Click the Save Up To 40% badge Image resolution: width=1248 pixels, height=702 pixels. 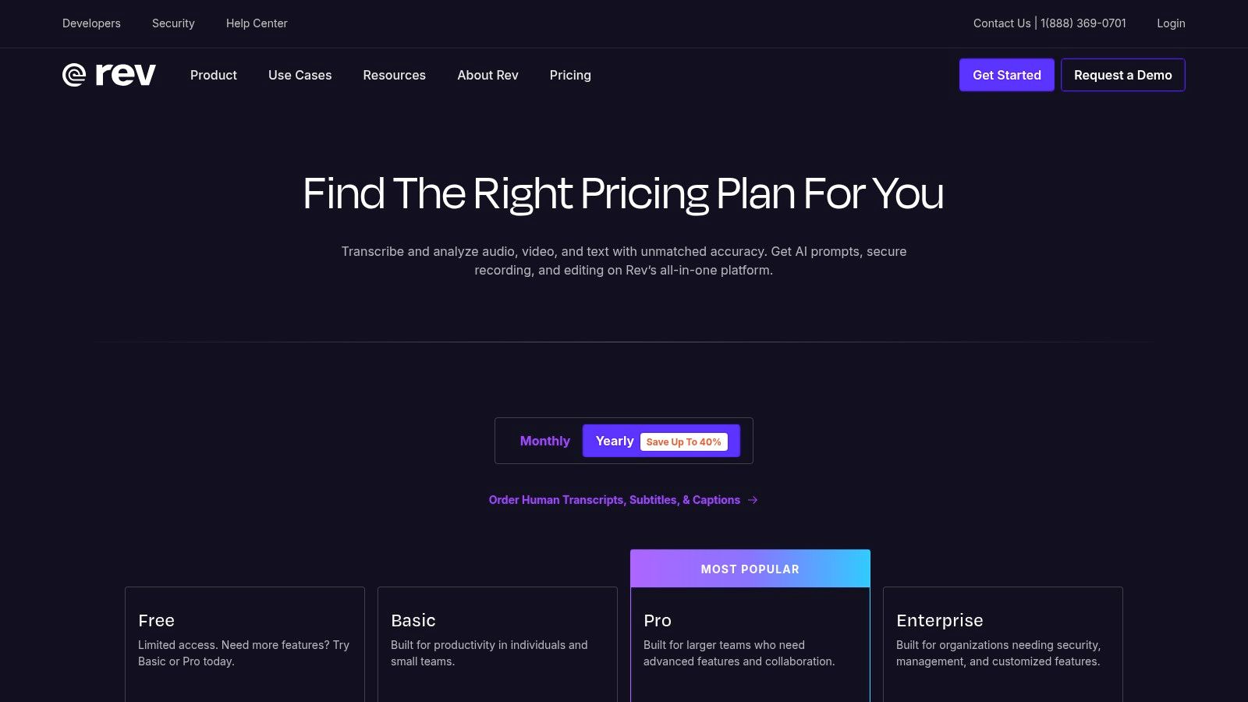click(685, 441)
